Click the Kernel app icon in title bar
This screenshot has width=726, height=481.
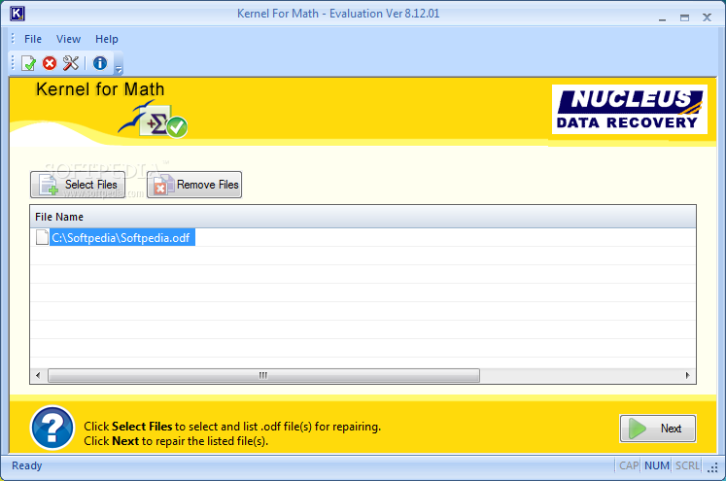point(17,14)
